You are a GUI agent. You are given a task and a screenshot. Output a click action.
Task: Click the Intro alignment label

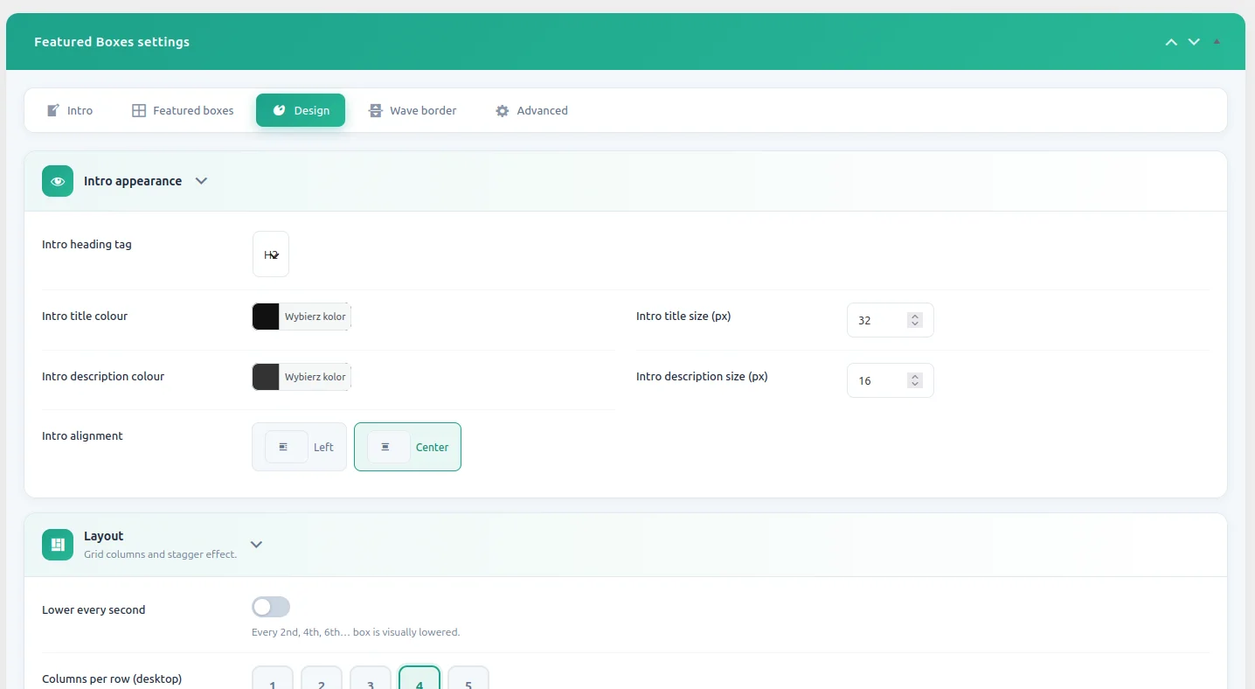[82, 436]
